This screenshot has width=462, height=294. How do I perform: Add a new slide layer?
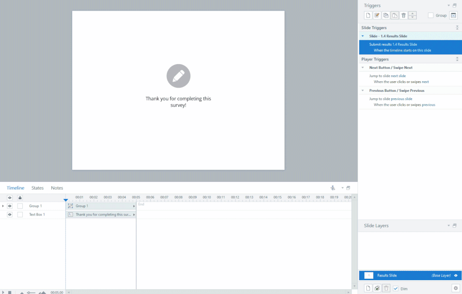(368, 288)
